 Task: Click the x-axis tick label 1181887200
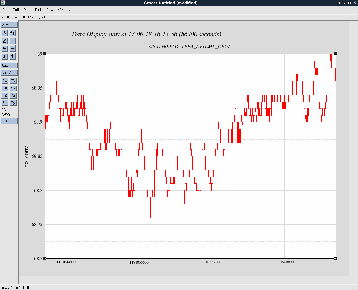point(212,262)
